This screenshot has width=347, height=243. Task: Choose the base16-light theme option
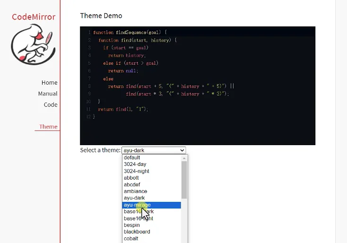(152, 218)
